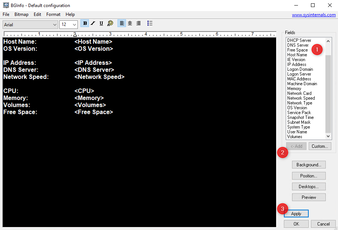
Task: Open Background... settings
Action: (x=309, y=165)
